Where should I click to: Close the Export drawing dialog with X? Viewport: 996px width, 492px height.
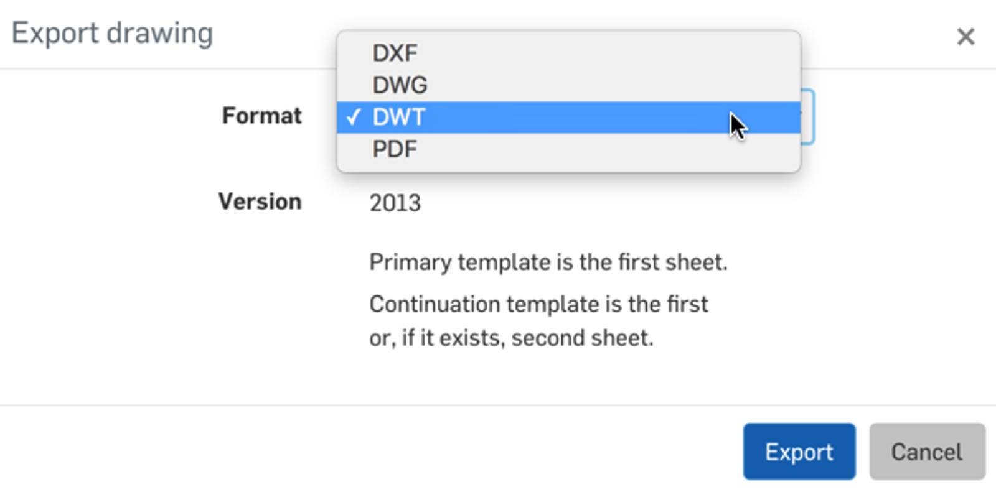click(x=965, y=37)
